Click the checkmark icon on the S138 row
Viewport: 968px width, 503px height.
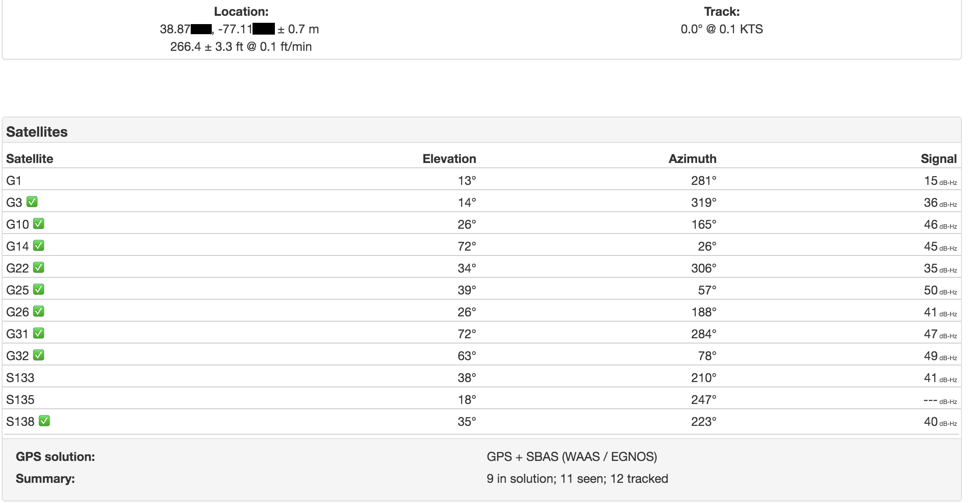[44, 421]
